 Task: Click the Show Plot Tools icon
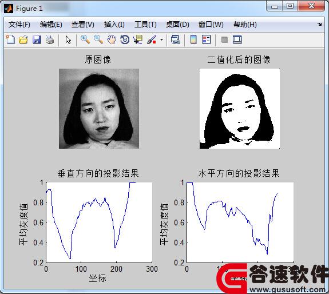(x=237, y=39)
